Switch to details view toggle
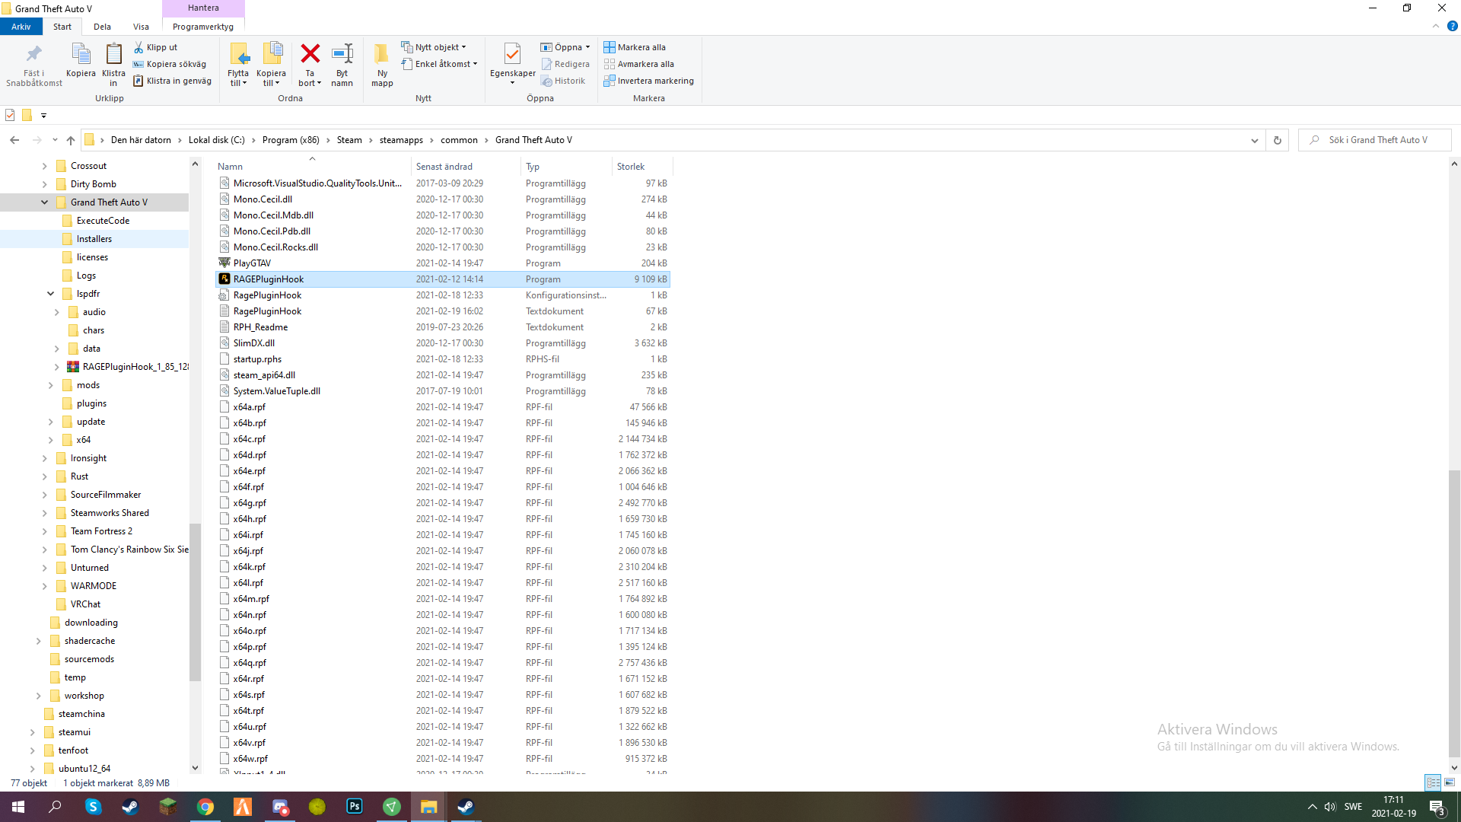 pos(1434,782)
